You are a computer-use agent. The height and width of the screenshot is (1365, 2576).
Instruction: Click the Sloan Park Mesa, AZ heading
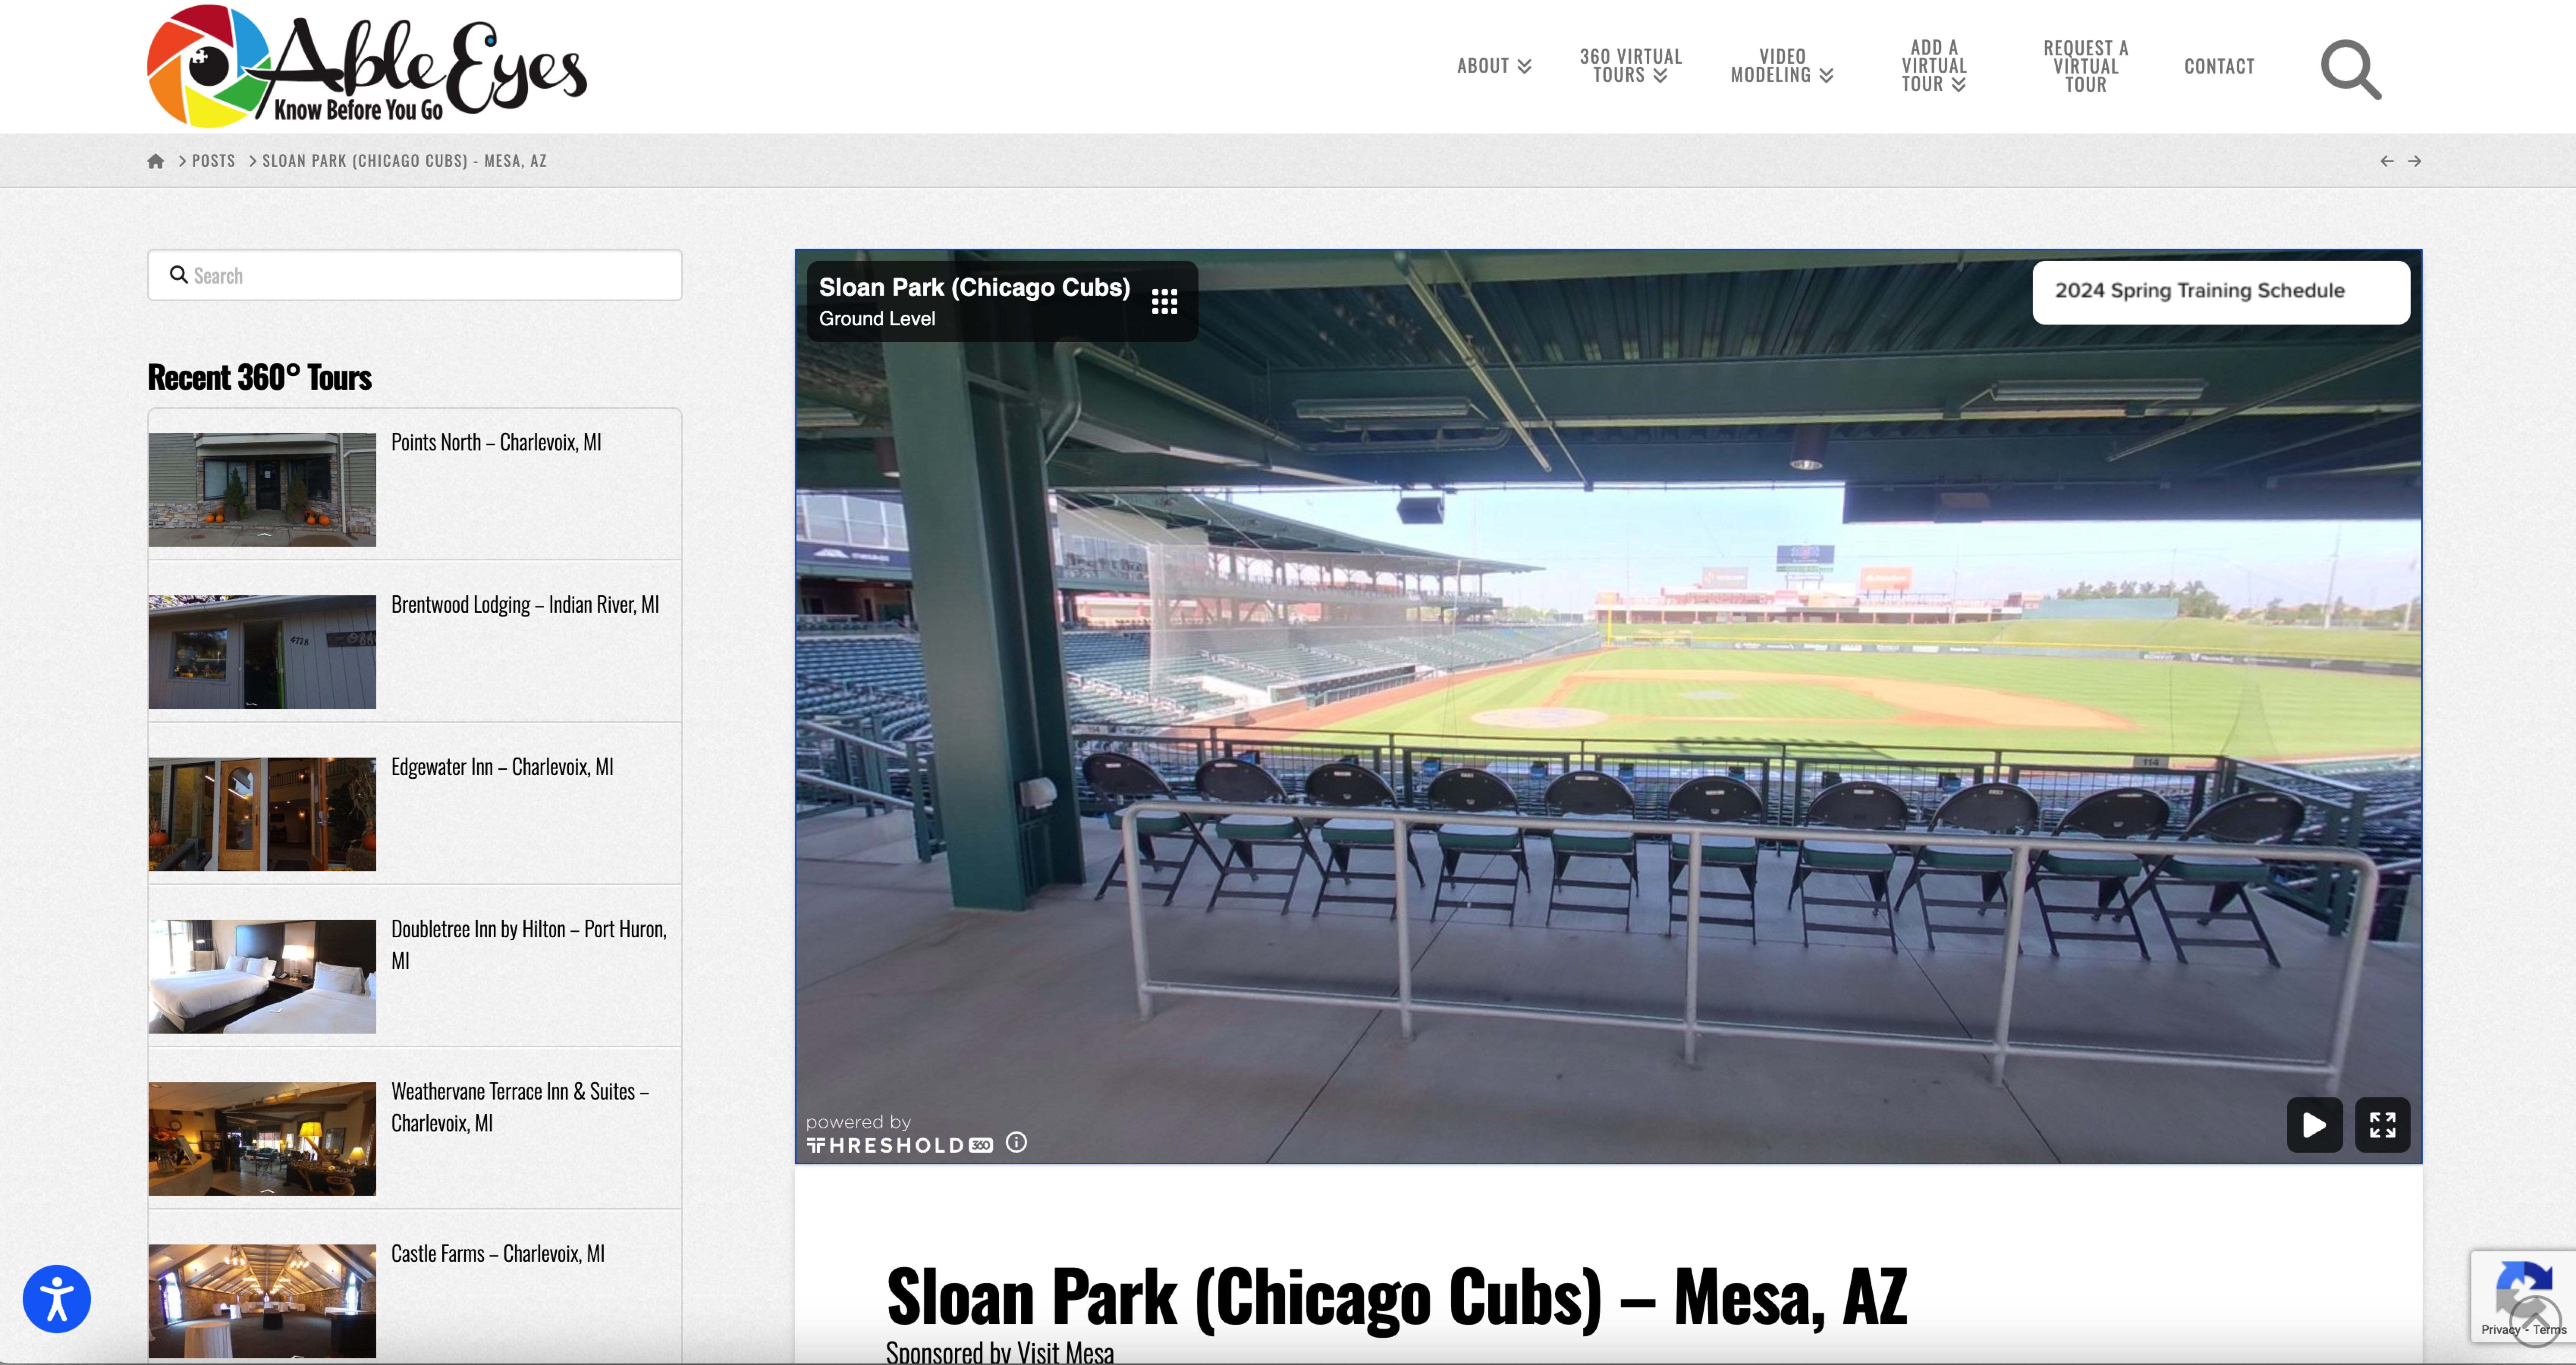click(x=1397, y=1297)
